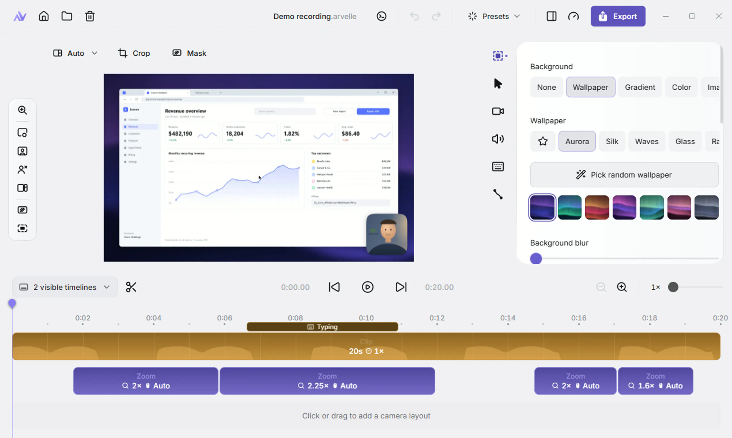Choose the Glass wallpaper category
This screenshot has height=438, width=732.
[685, 141]
